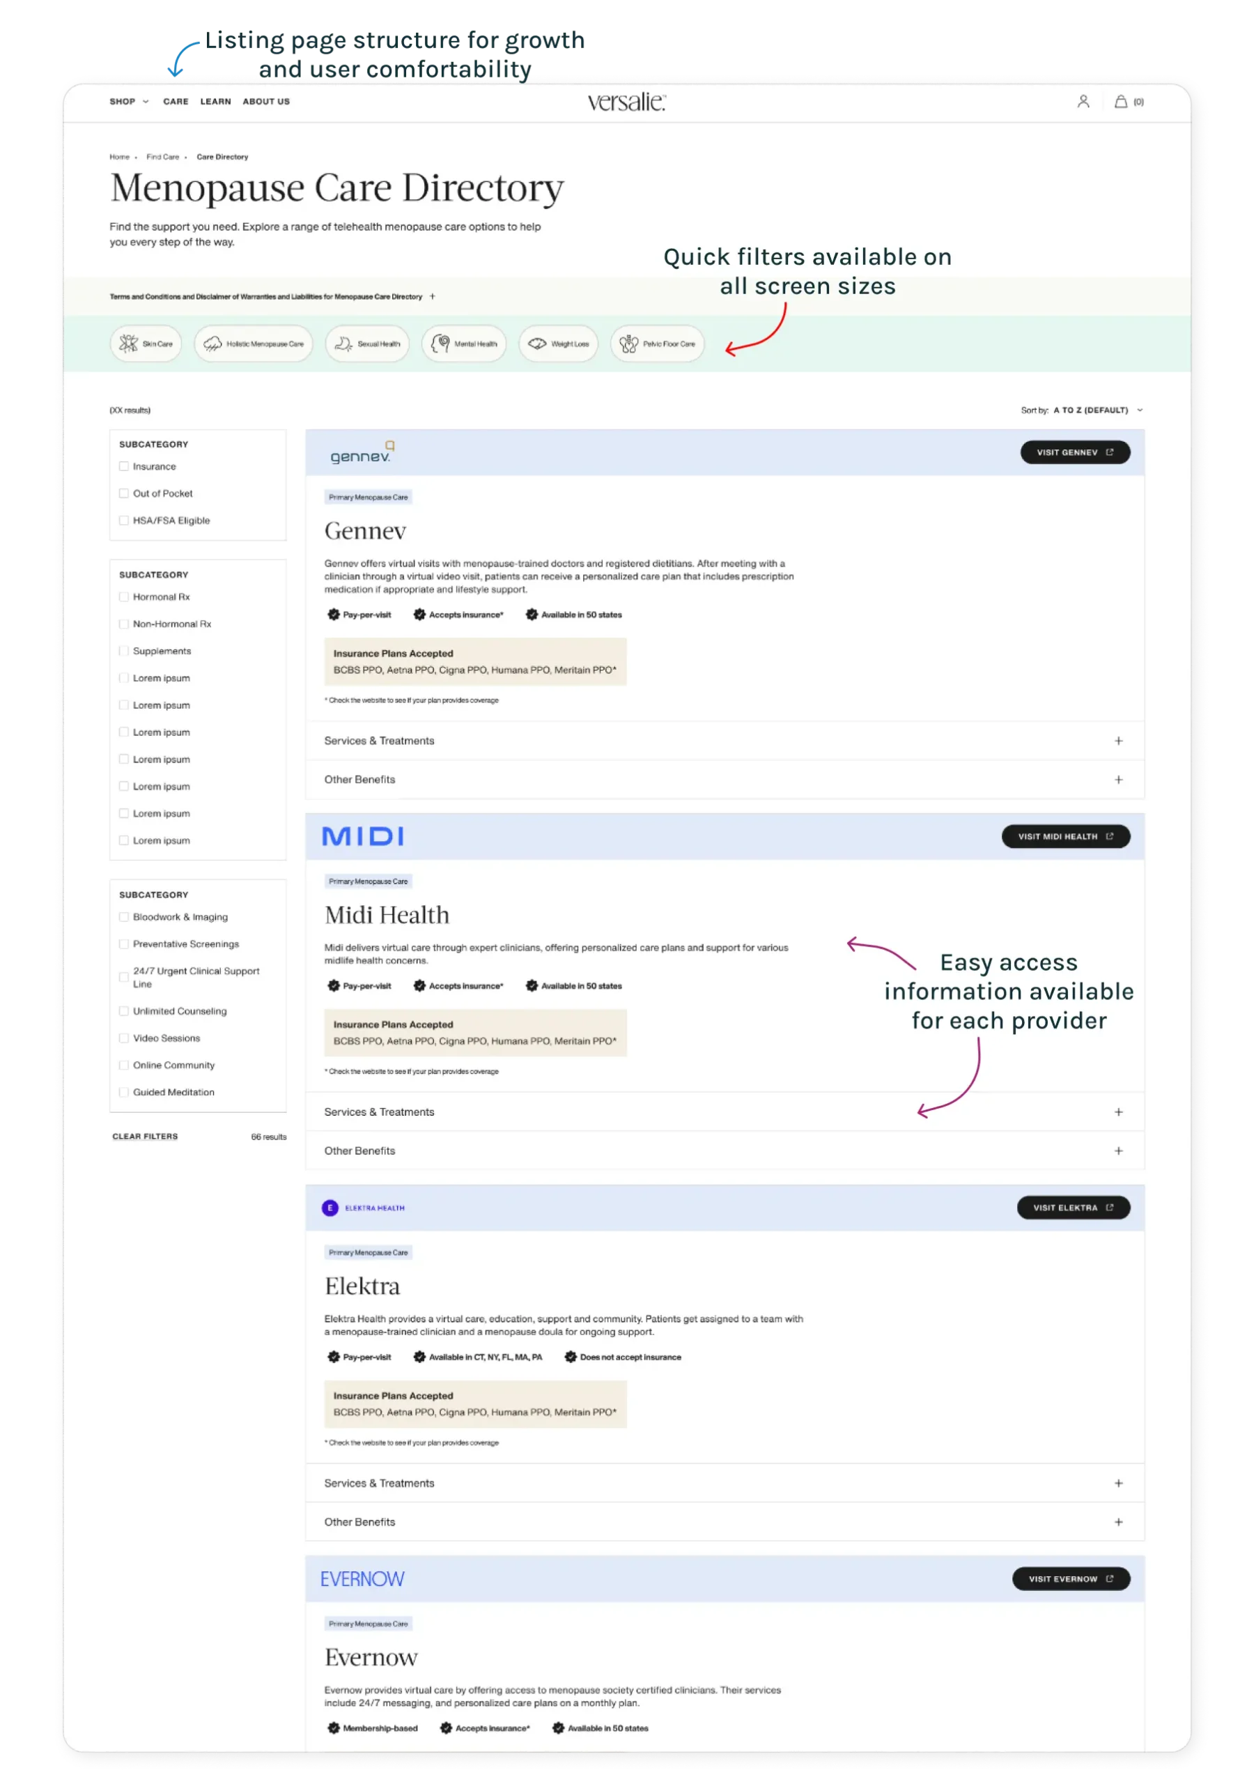
Task: Click Gennev's Accepts insurance badge icon
Action: tap(419, 615)
